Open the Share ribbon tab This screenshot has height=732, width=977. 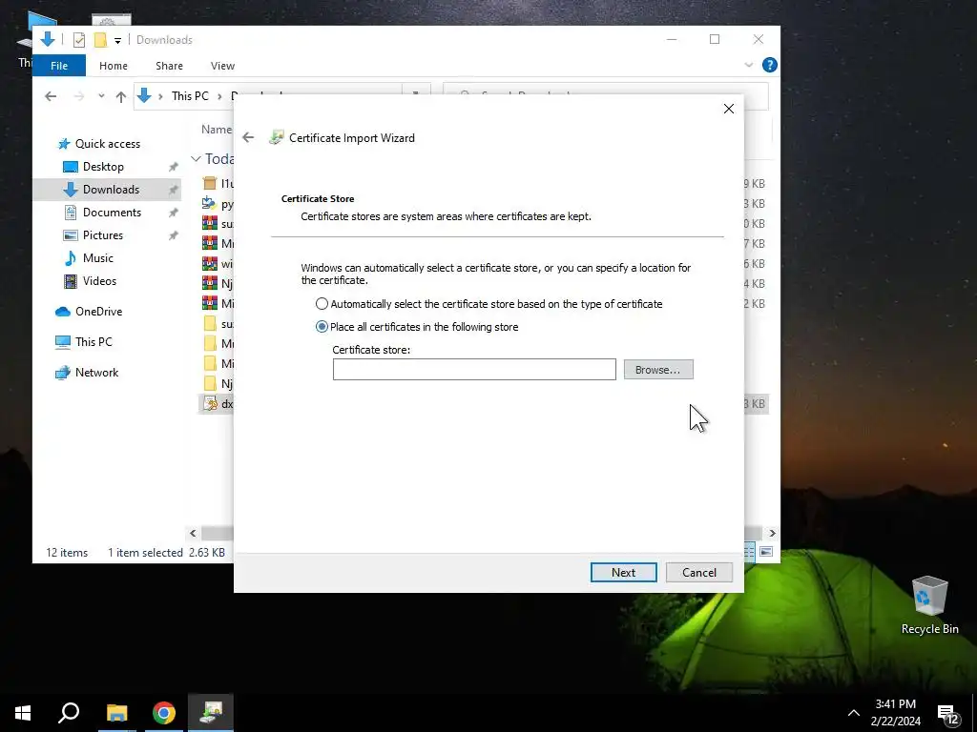[x=170, y=66]
